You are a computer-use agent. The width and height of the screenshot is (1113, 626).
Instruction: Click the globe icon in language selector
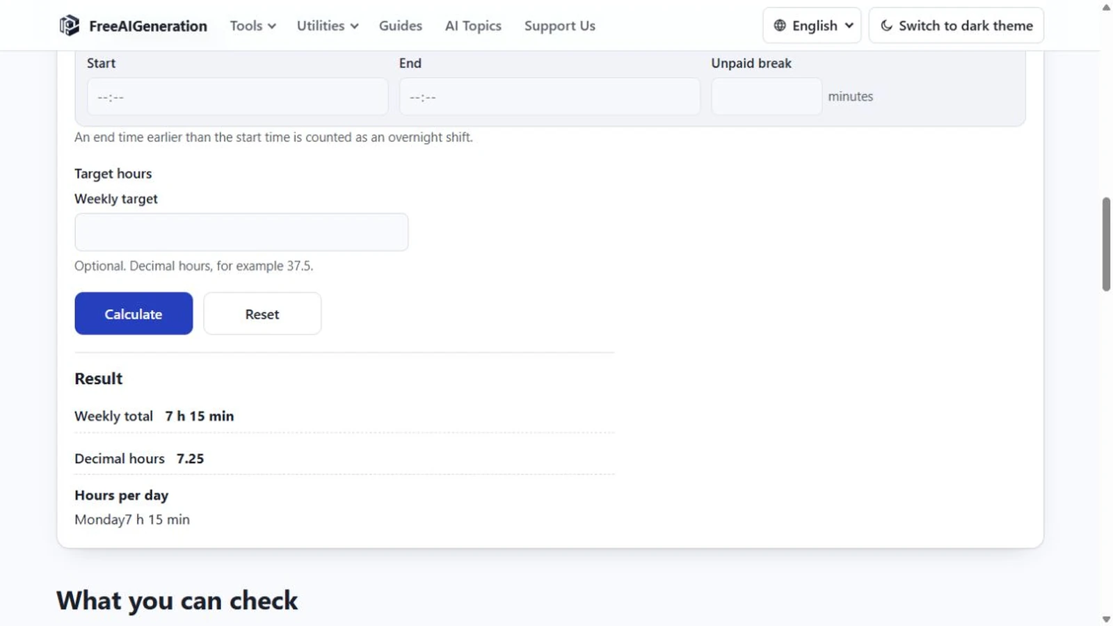point(780,26)
